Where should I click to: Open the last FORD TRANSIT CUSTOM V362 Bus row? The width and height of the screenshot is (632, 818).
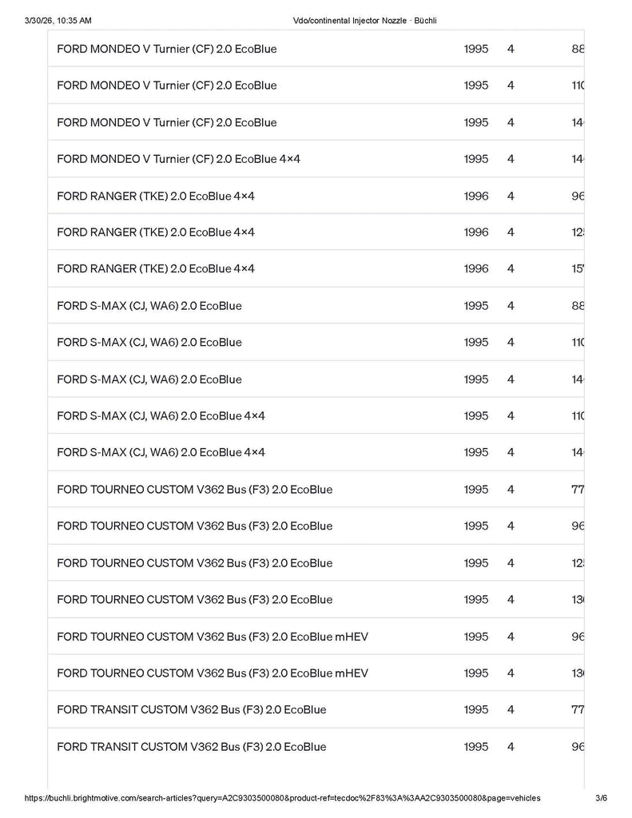pos(316,747)
